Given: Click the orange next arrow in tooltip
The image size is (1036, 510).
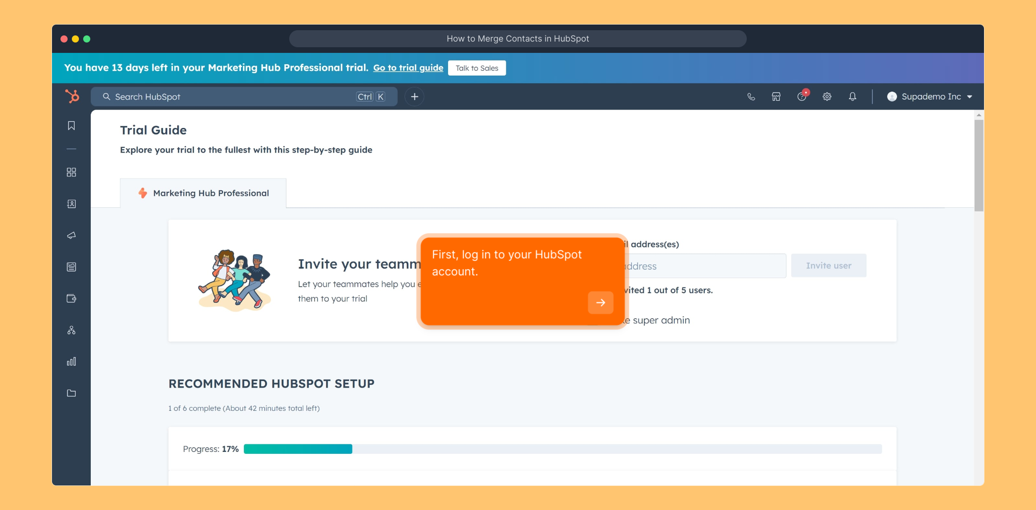Looking at the screenshot, I should click(600, 303).
